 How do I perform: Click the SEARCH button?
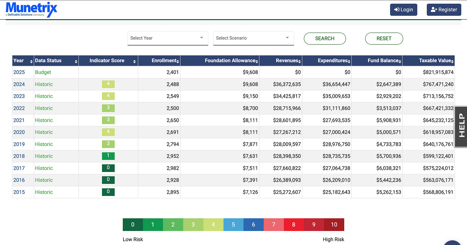click(x=325, y=38)
